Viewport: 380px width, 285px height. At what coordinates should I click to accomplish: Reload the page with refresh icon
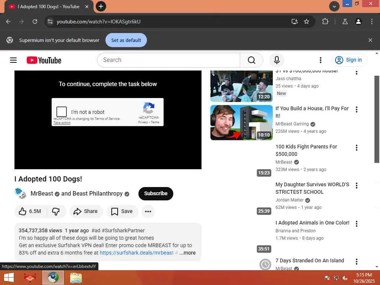tap(35, 22)
